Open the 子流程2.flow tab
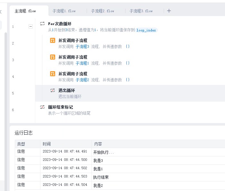 [102, 11]
